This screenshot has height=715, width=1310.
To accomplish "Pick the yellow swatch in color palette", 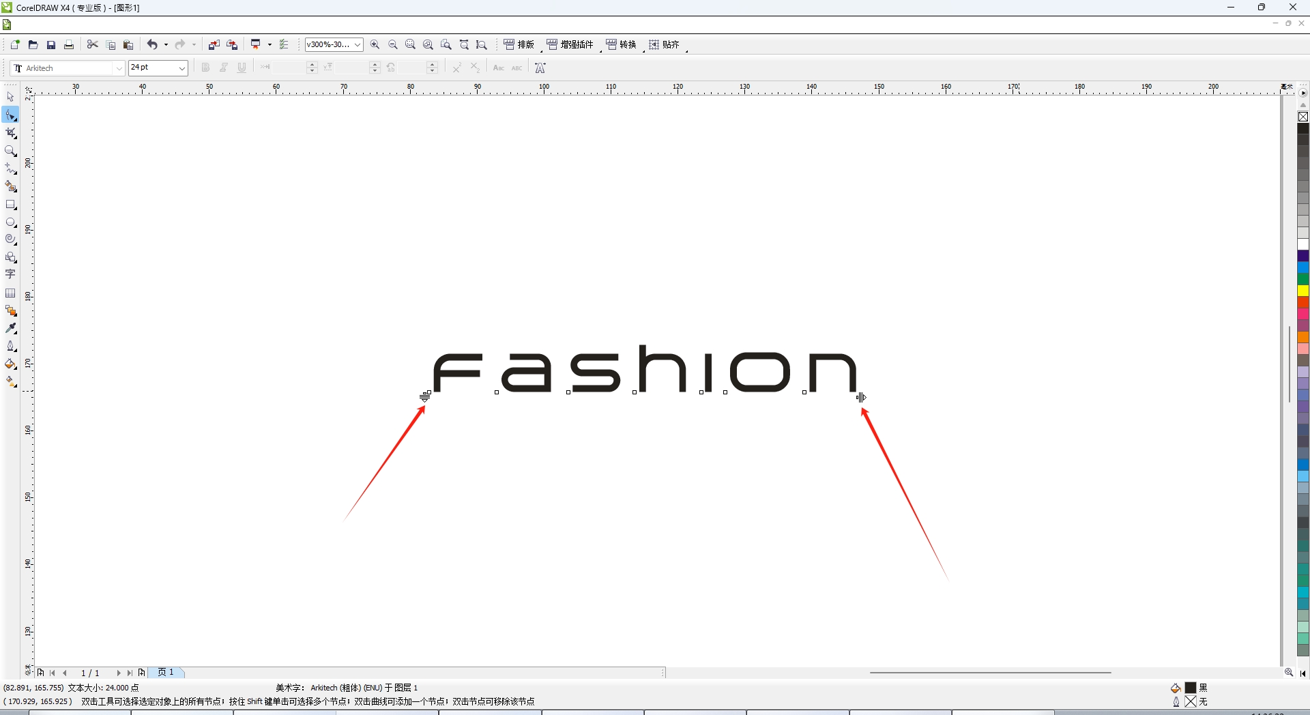I will coord(1303,291).
